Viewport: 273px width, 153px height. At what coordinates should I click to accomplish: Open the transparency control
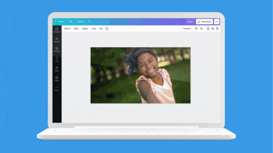tap(196, 28)
